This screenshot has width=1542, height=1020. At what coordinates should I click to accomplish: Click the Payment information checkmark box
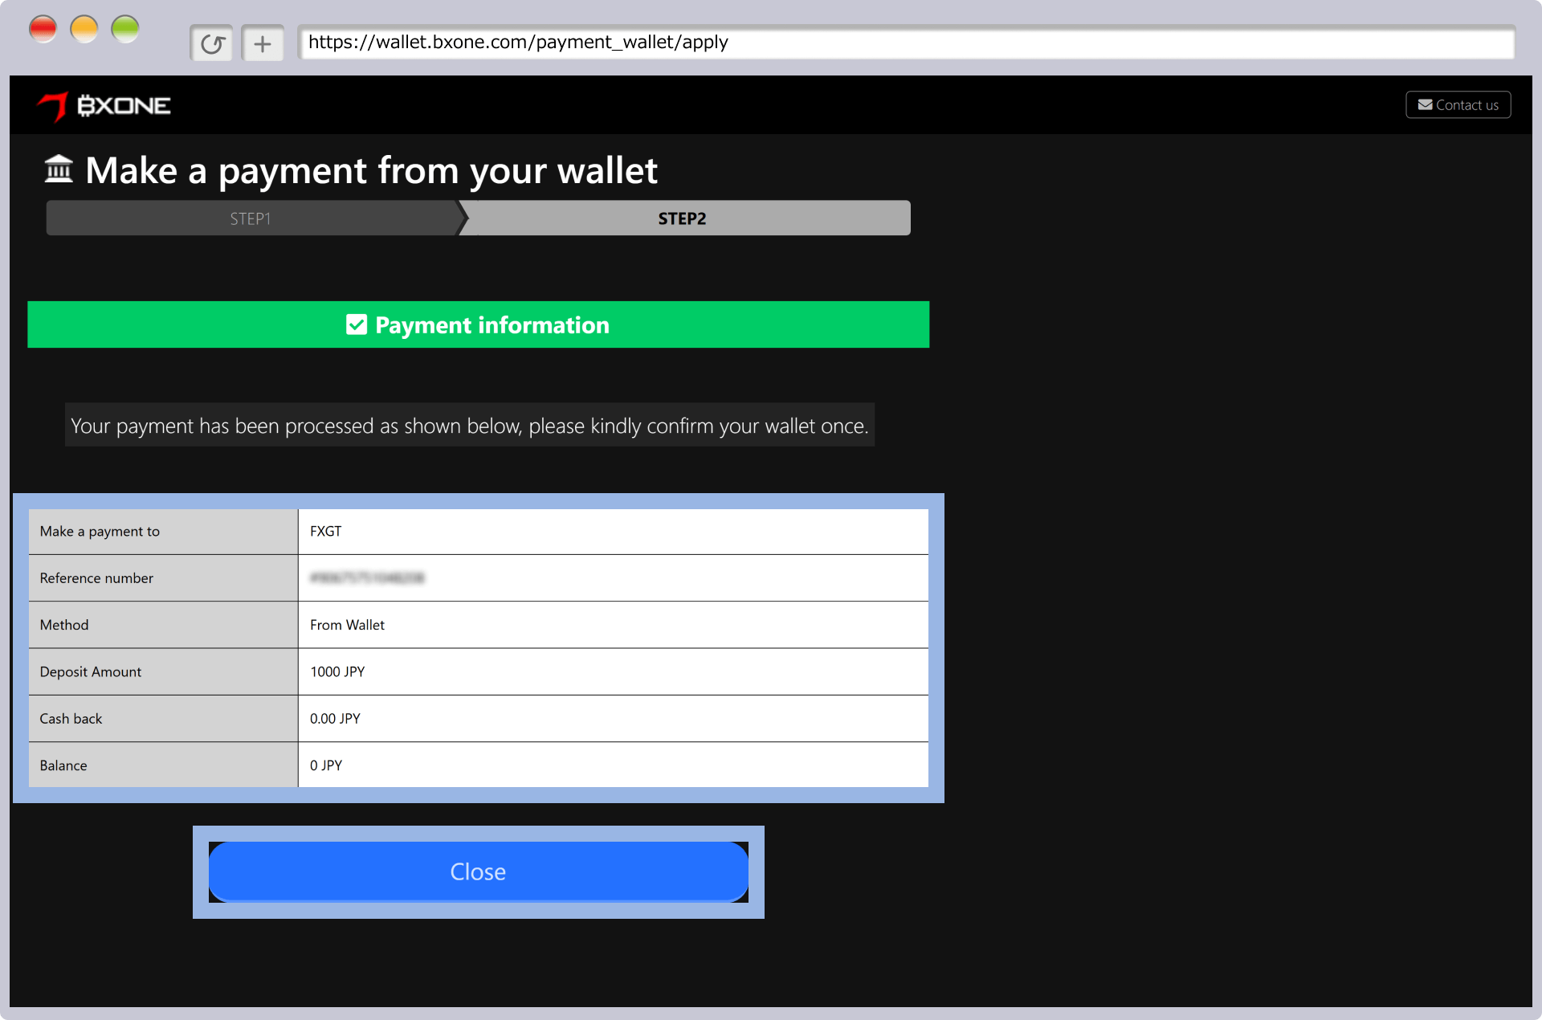point(356,324)
